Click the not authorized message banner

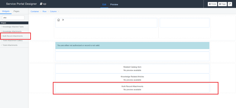coord(132,45)
